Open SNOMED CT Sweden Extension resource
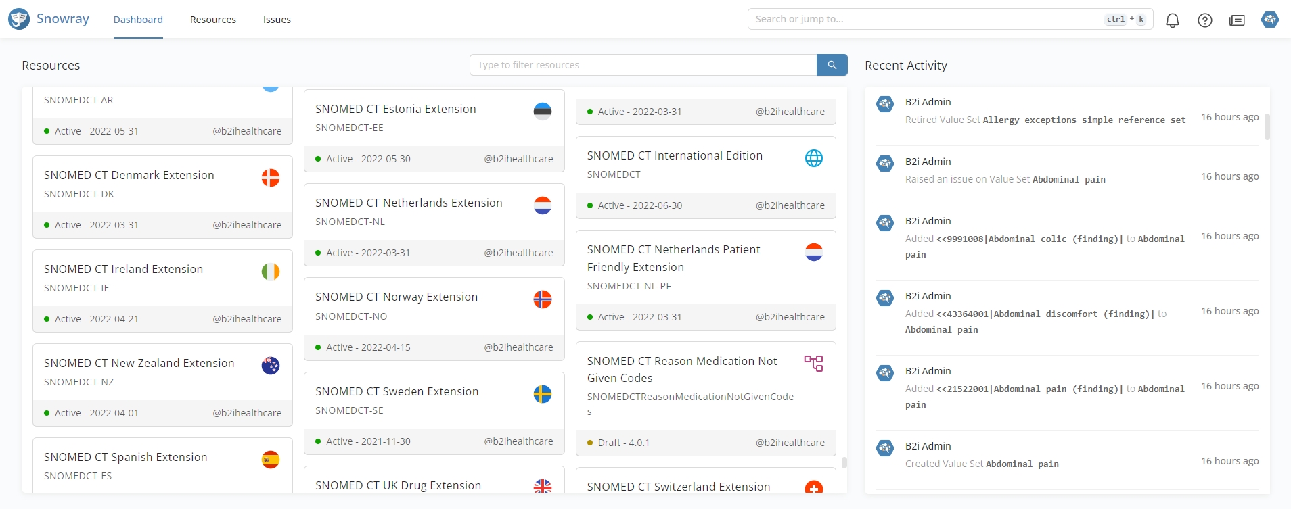 pos(397,391)
